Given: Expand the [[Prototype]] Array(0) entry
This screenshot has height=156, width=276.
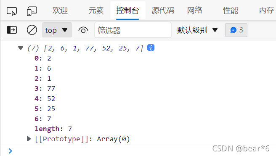Looking at the screenshot, I should 29,139.
